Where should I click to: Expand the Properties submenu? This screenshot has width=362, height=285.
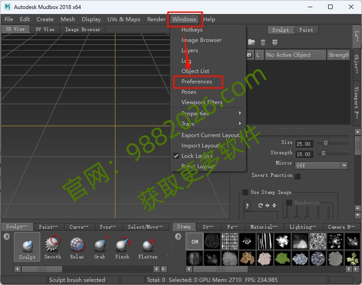tap(208, 113)
